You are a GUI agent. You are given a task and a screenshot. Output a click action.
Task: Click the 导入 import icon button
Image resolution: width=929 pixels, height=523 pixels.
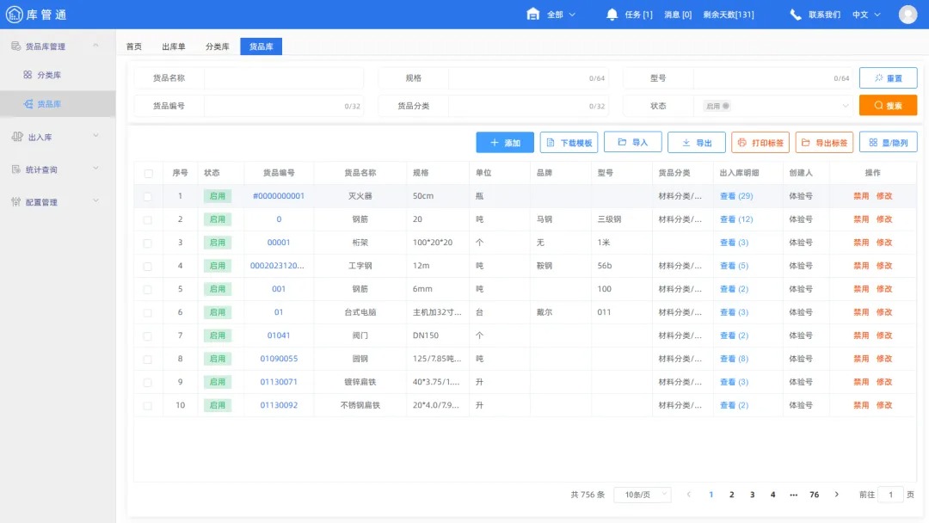coord(633,142)
